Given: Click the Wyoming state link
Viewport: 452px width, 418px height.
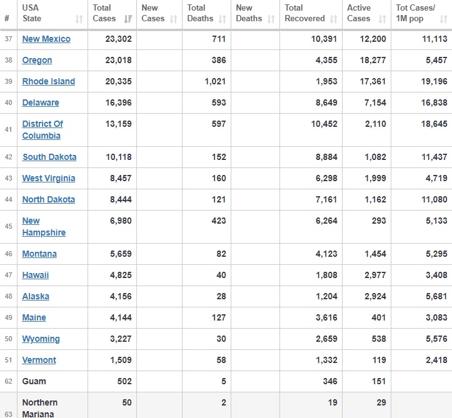Looking at the screenshot, I should click(x=41, y=339).
